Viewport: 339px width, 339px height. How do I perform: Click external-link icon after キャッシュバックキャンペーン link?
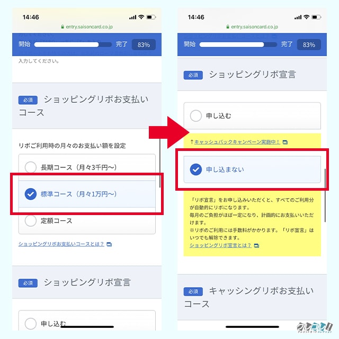click(285, 142)
